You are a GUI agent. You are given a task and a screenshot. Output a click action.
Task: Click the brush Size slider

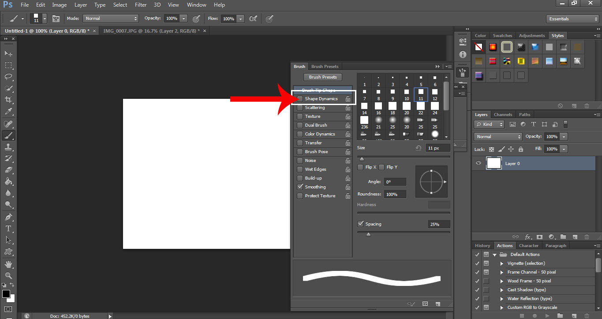pos(404,157)
